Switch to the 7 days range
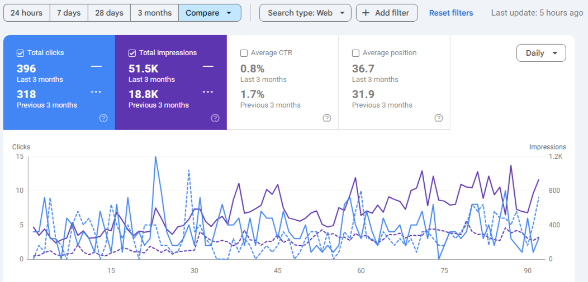588x282 pixels. [x=69, y=13]
